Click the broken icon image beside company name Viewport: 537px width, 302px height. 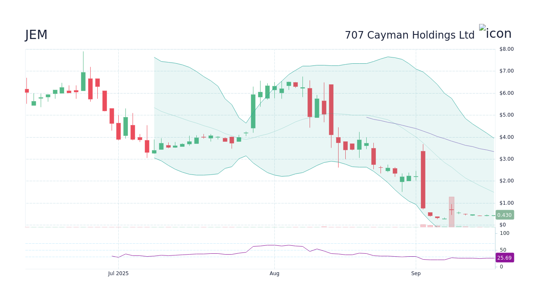coord(495,32)
